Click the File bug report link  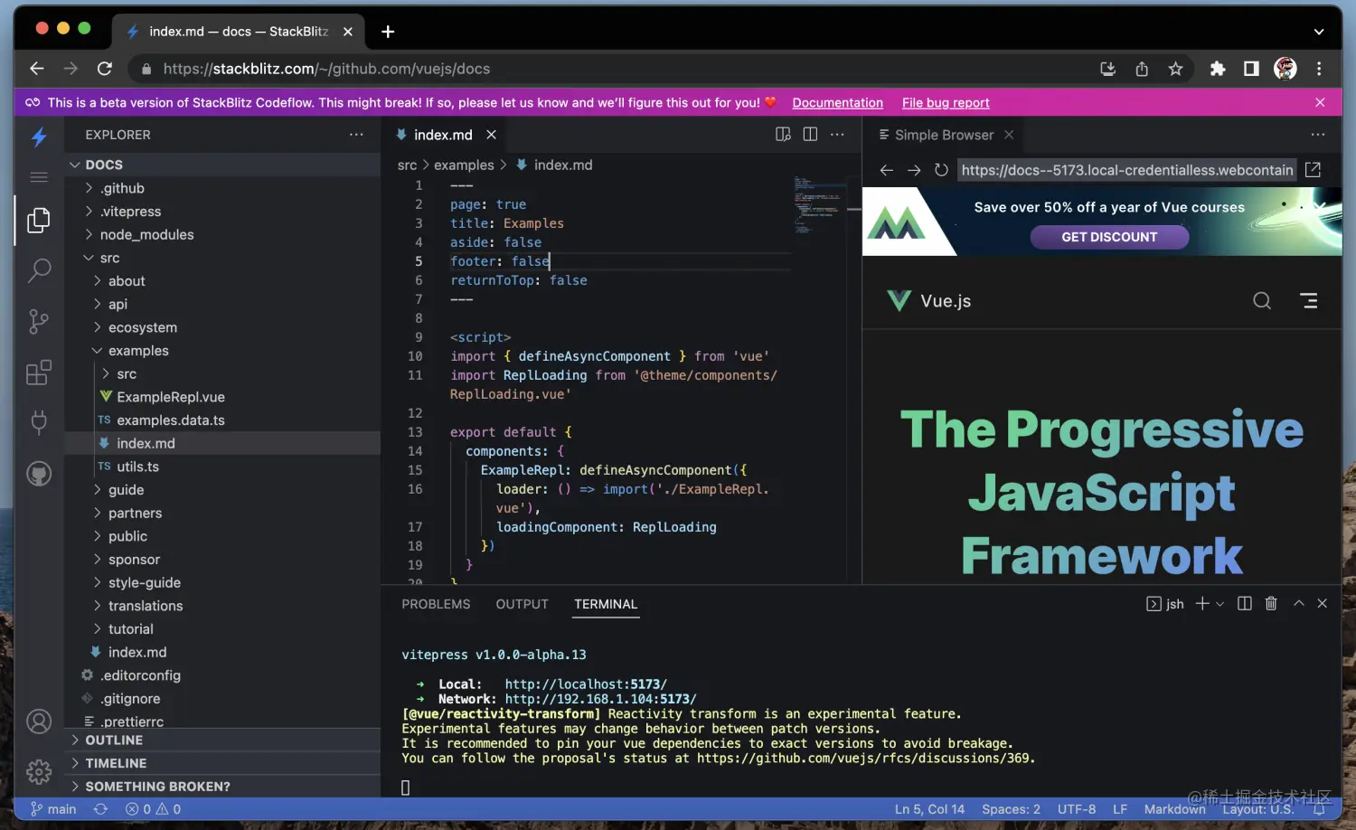[x=946, y=103]
